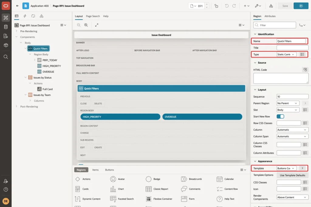Switch to the Layout tab
Screen dimensions: 311x207
(79, 16)
